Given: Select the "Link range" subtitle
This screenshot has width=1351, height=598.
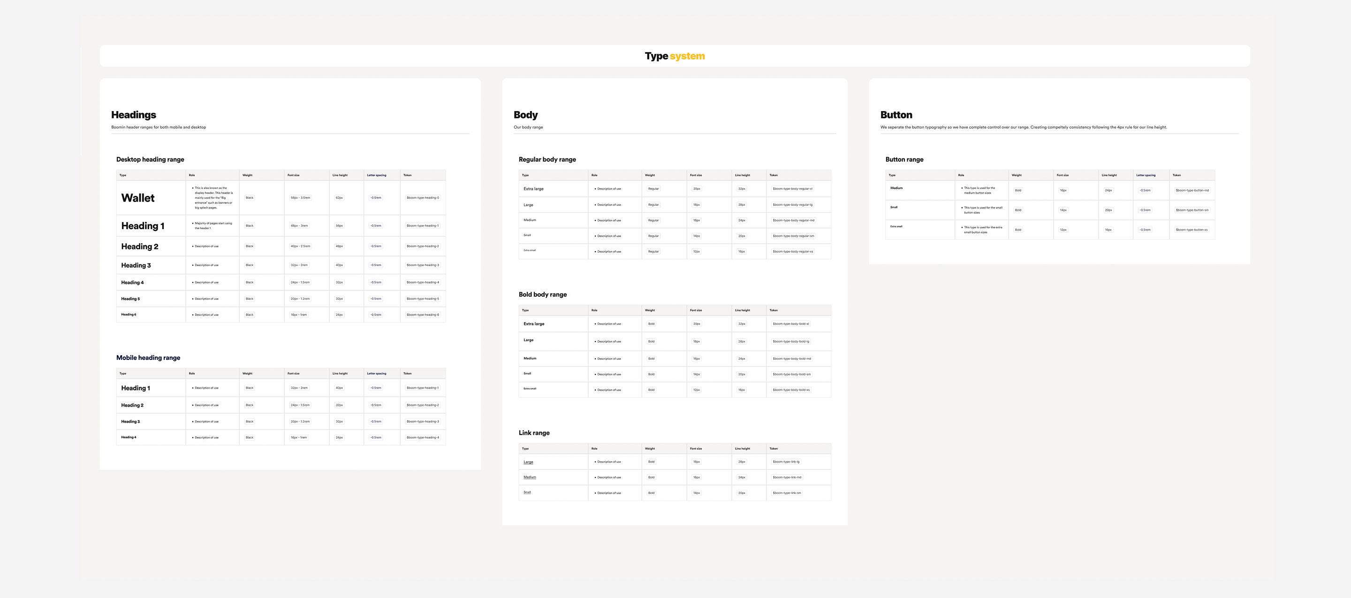Looking at the screenshot, I should click(x=534, y=433).
